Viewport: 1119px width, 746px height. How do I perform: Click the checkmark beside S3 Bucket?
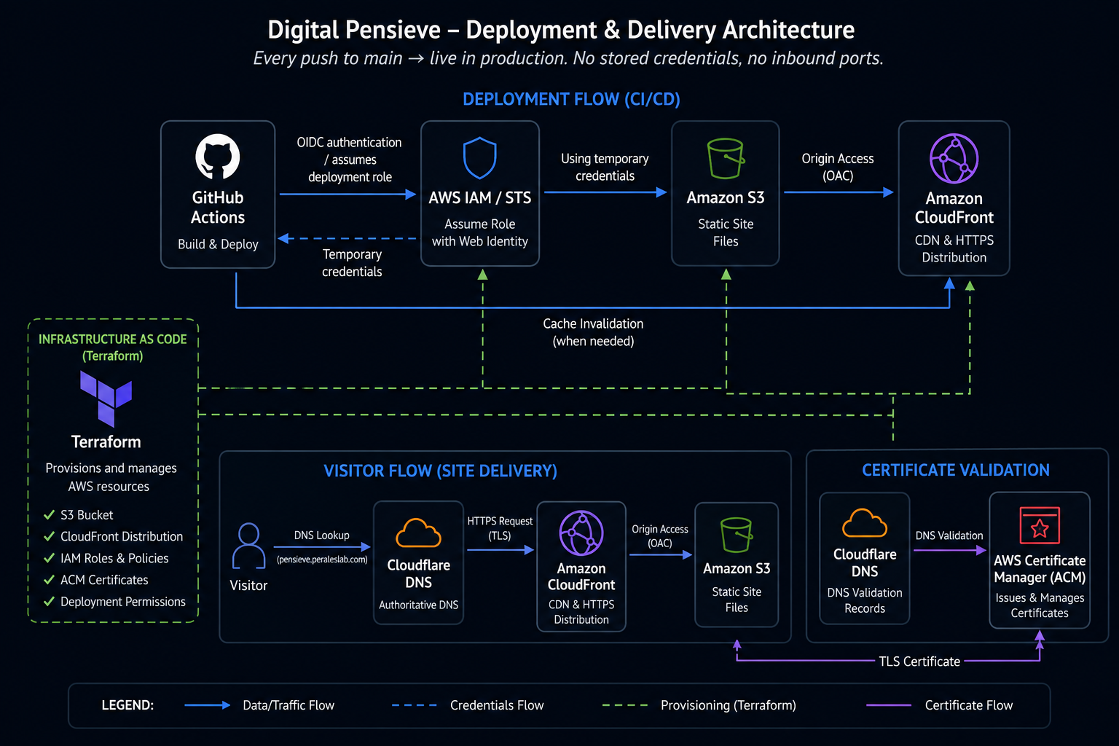49,515
